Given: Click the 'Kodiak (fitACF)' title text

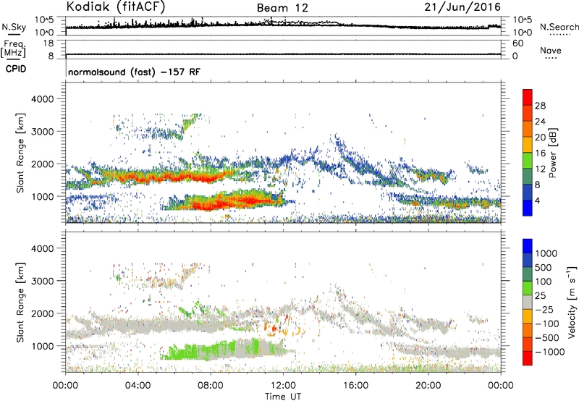Looking at the screenshot, I should click(116, 7).
